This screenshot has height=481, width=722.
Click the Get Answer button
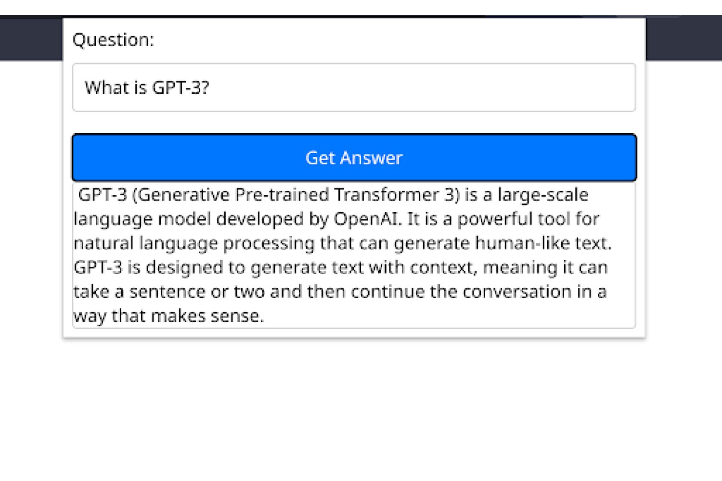[354, 158]
